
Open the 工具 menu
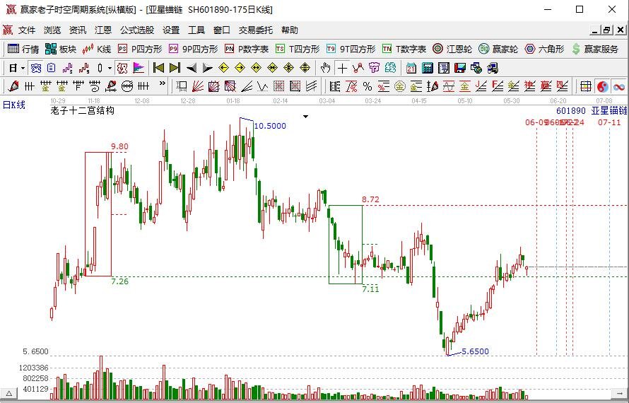[196, 30]
